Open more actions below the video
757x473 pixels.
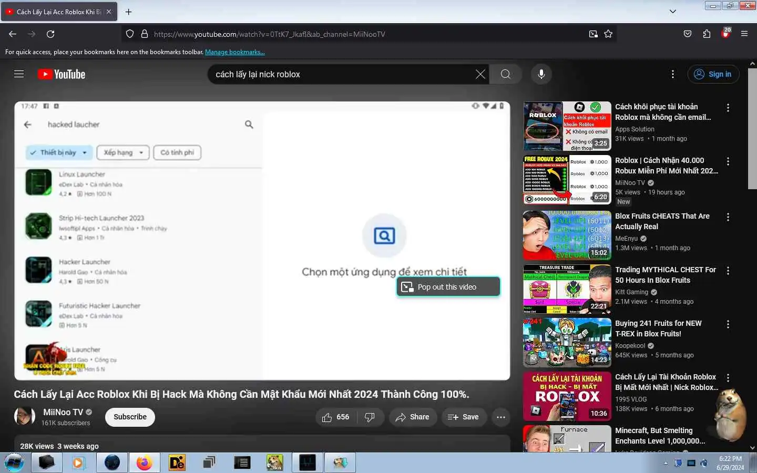pyautogui.click(x=501, y=417)
